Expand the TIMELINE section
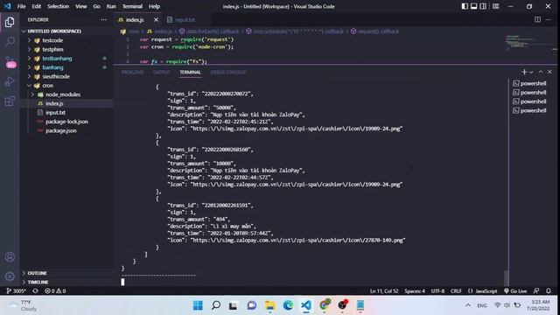560x315 pixels. tap(38, 282)
